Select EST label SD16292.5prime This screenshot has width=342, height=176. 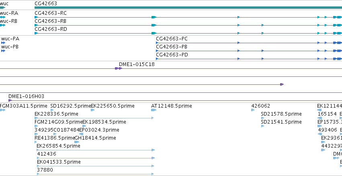click(x=70, y=106)
